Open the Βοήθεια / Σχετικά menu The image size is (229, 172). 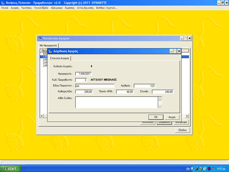(107, 8)
